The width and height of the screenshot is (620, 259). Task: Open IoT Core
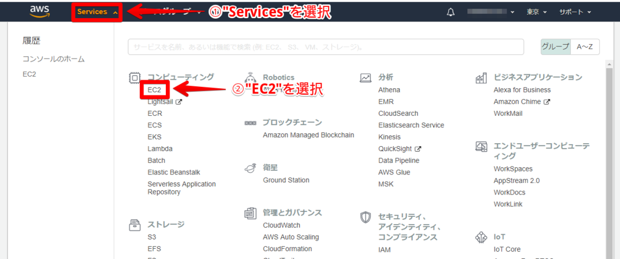507,249
